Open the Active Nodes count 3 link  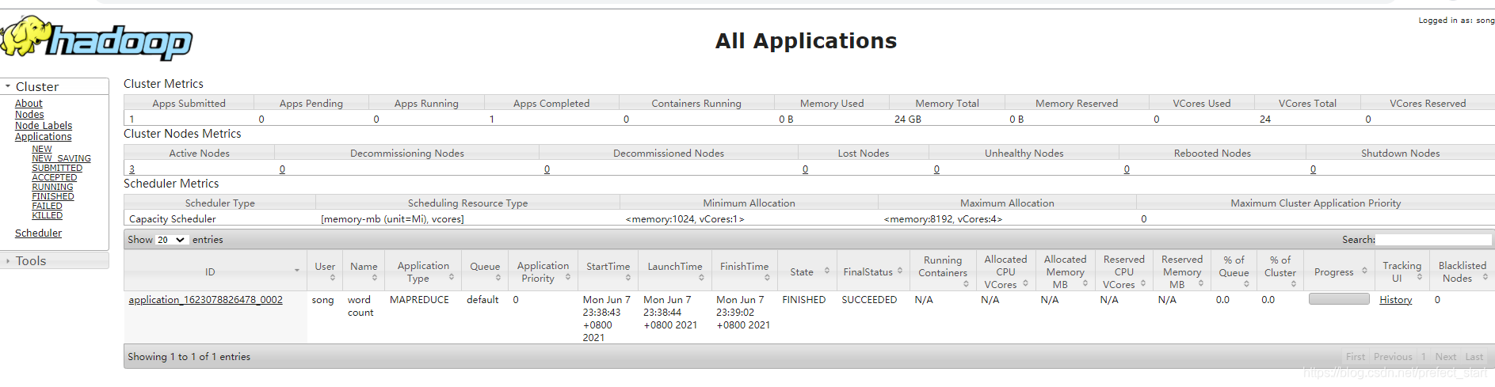132,169
